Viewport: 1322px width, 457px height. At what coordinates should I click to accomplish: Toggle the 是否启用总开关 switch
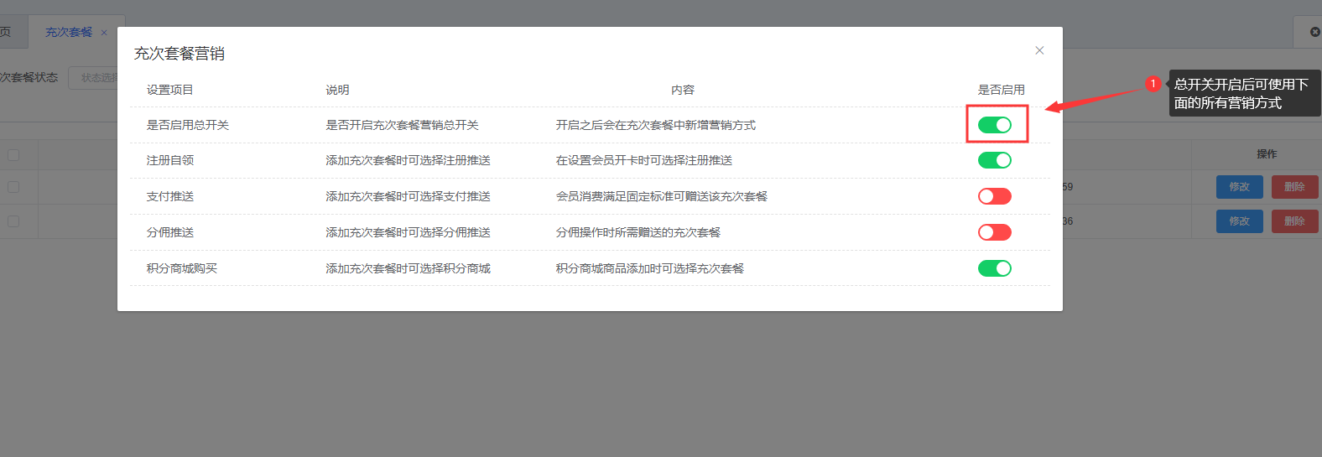pyautogui.click(x=995, y=125)
